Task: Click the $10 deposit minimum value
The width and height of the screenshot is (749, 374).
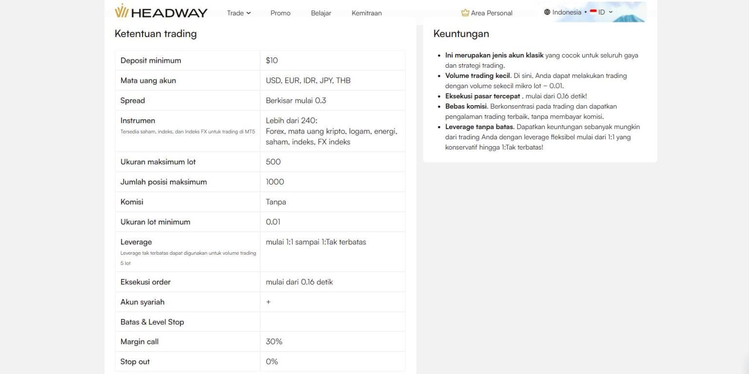Action: pos(272,60)
